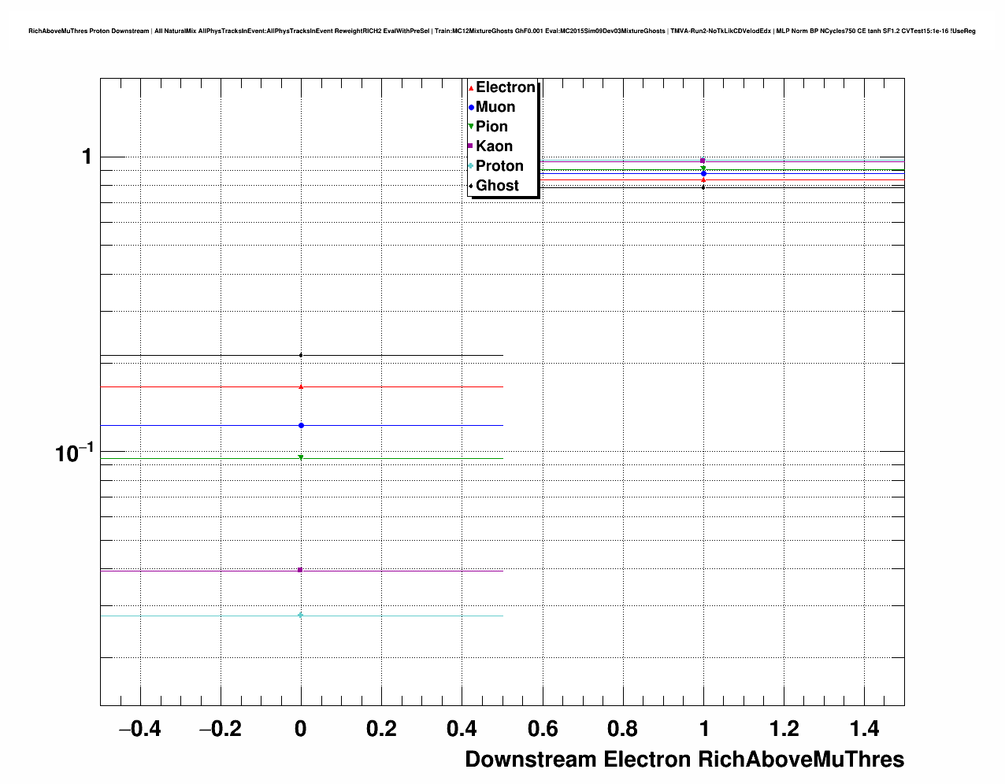Click the green Pion data point at x=0
The width and height of the screenshot is (1005, 784).
coord(301,458)
